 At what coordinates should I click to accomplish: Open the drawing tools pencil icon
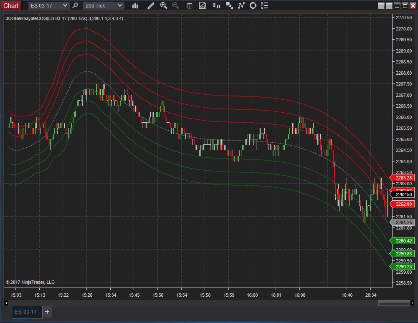point(151,5)
